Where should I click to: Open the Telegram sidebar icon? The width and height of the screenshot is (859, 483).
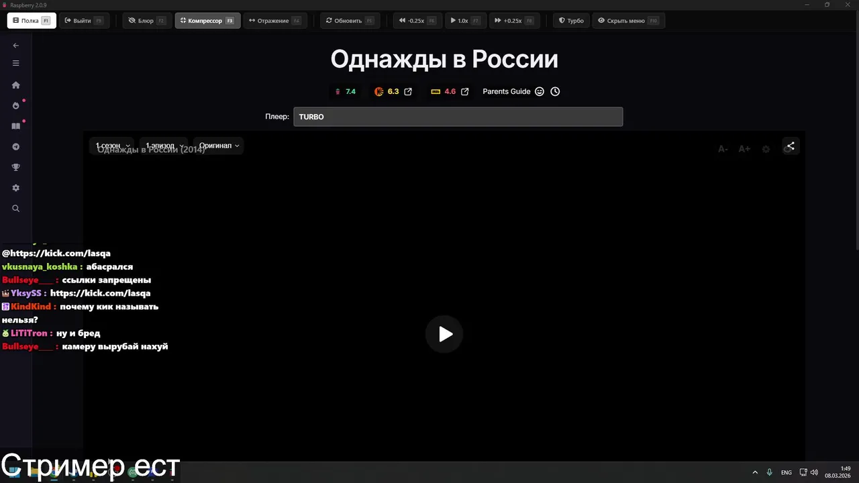(16, 147)
